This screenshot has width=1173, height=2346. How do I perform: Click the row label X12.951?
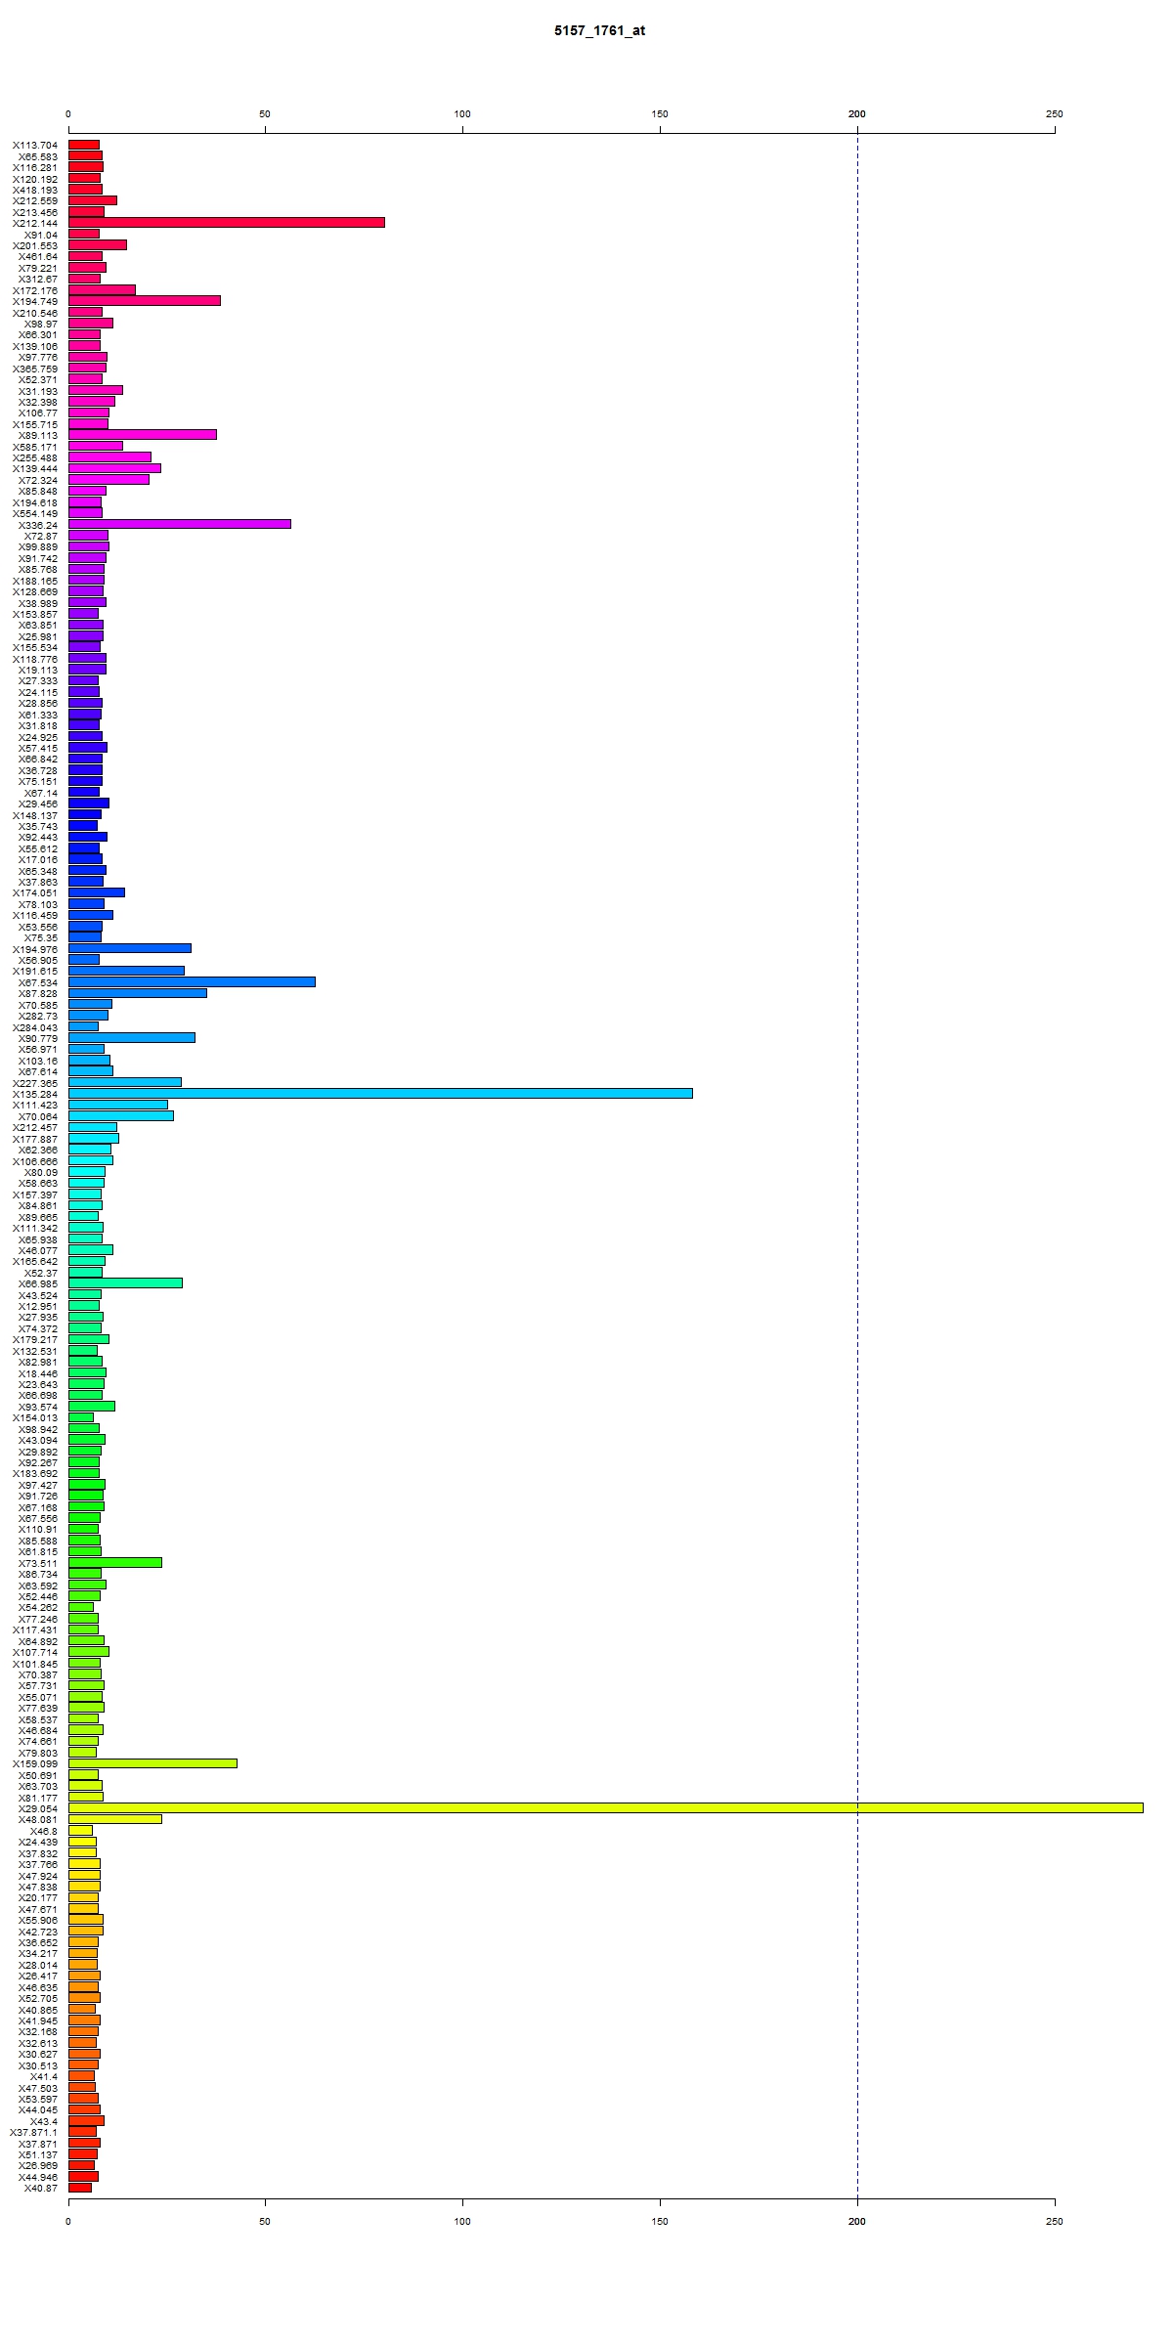[38, 1306]
